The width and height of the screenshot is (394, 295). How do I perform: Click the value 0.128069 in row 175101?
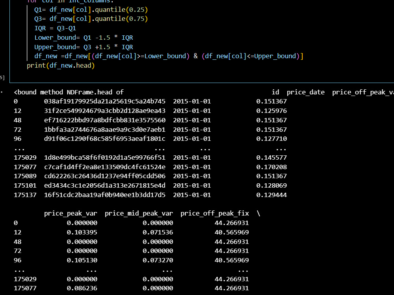[x=271, y=186]
